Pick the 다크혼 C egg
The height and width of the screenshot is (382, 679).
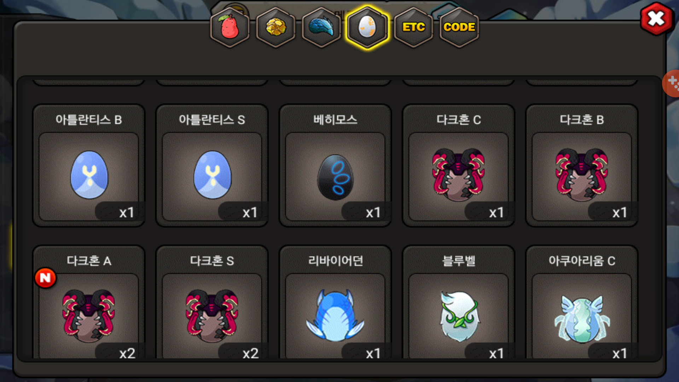(459, 166)
